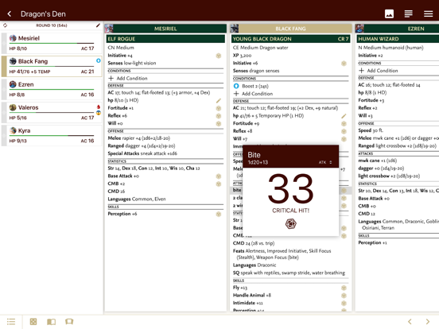Click Ezren's portrait thumbnail in header
This screenshot has width=439, height=329.
(359, 29)
